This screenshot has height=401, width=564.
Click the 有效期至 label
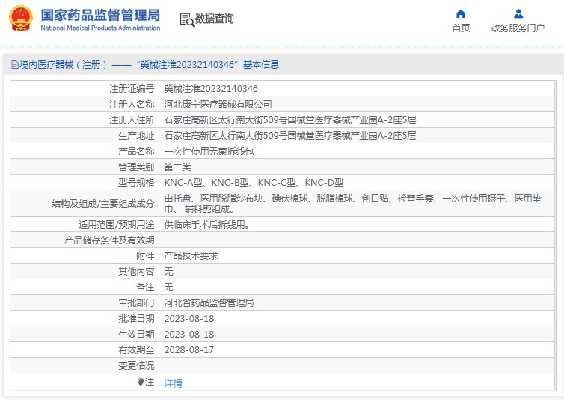[x=136, y=350]
